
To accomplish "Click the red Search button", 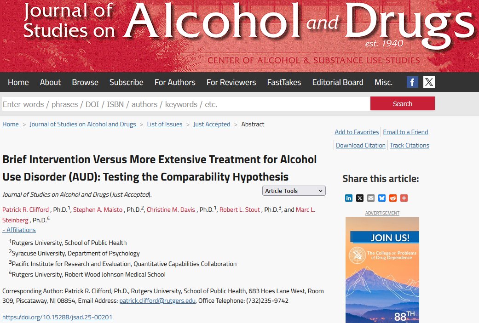I will point(403,104).
